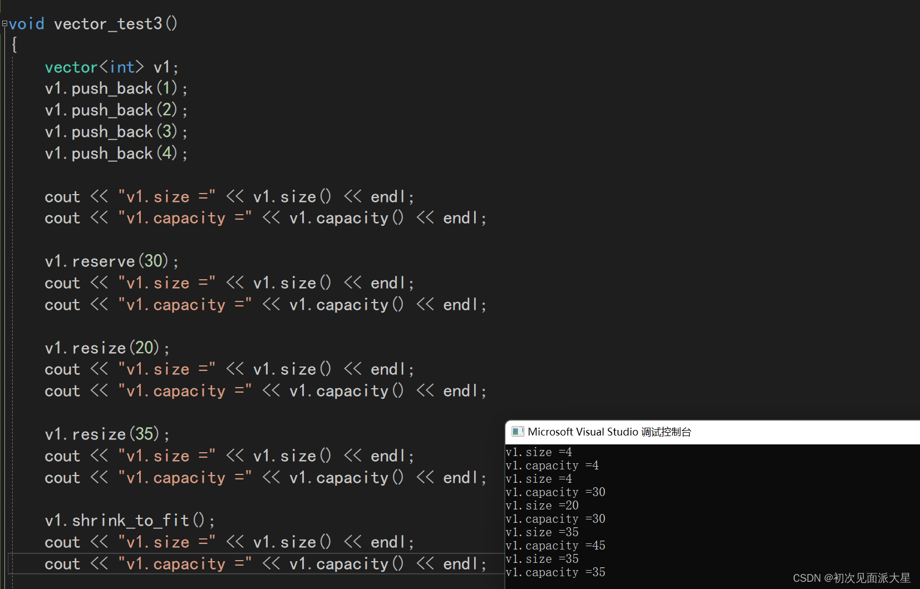Click console output line v1.size =4
The width and height of the screenshot is (920, 589).
click(x=539, y=452)
